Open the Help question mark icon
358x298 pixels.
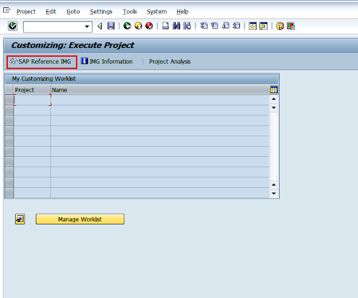pyautogui.click(x=280, y=26)
